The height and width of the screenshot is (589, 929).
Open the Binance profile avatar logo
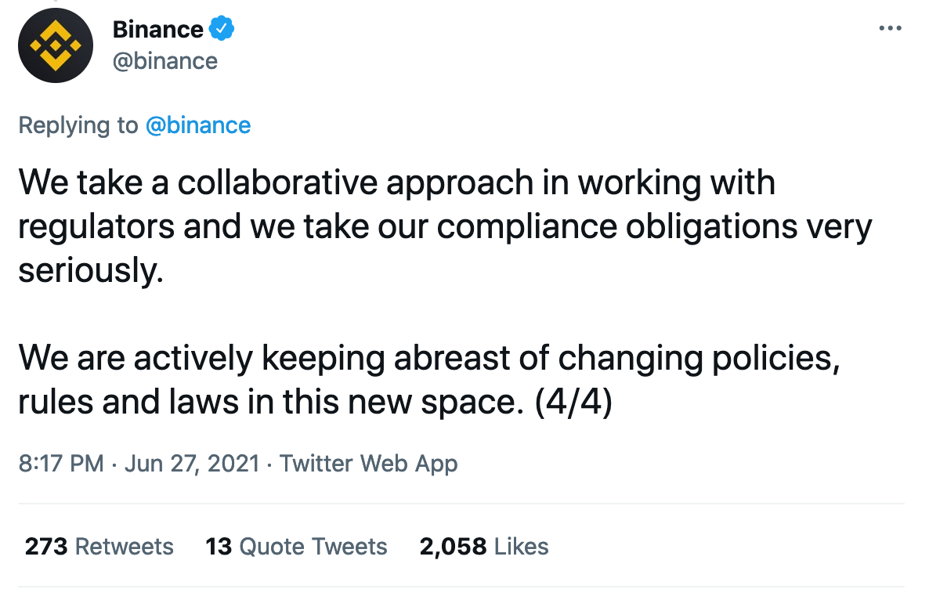(x=55, y=45)
